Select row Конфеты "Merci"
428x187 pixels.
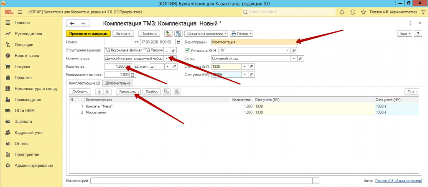(x=244, y=106)
